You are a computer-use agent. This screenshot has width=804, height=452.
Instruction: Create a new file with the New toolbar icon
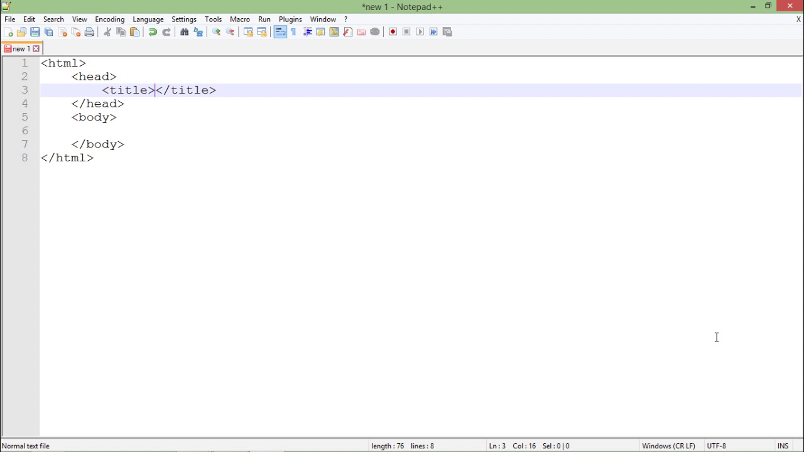pyautogui.click(x=8, y=32)
